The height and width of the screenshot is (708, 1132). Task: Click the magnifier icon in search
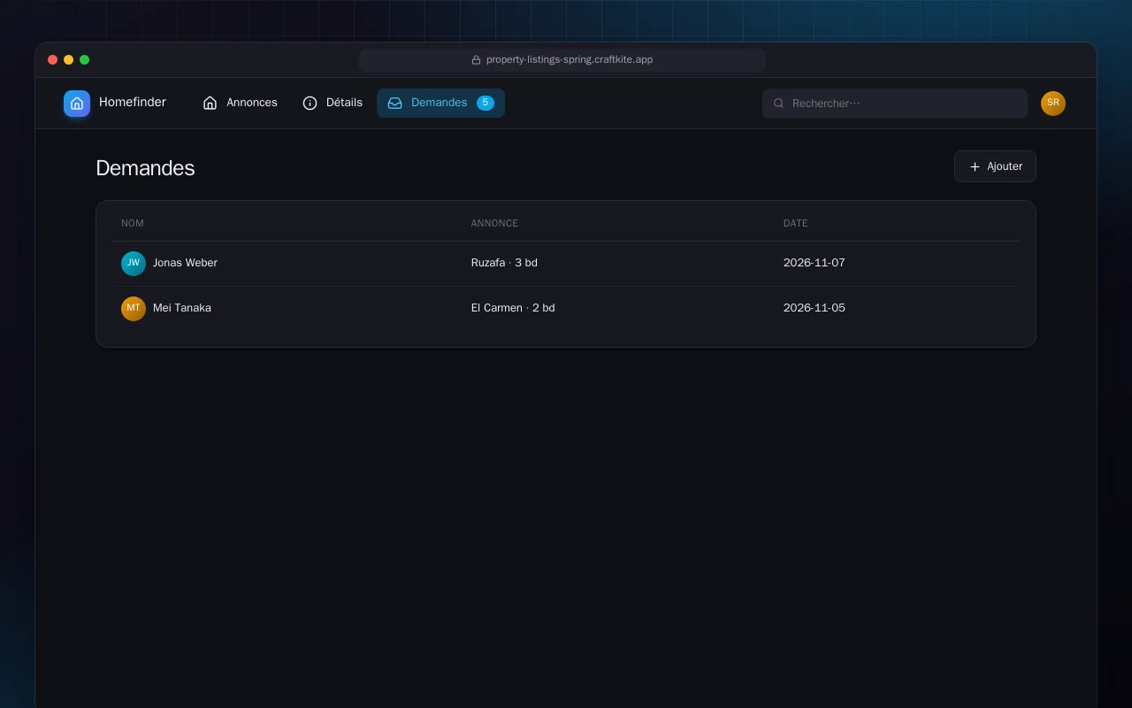pos(779,104)
